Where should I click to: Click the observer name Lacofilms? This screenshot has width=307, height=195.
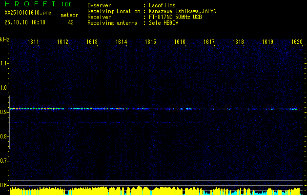162,5
